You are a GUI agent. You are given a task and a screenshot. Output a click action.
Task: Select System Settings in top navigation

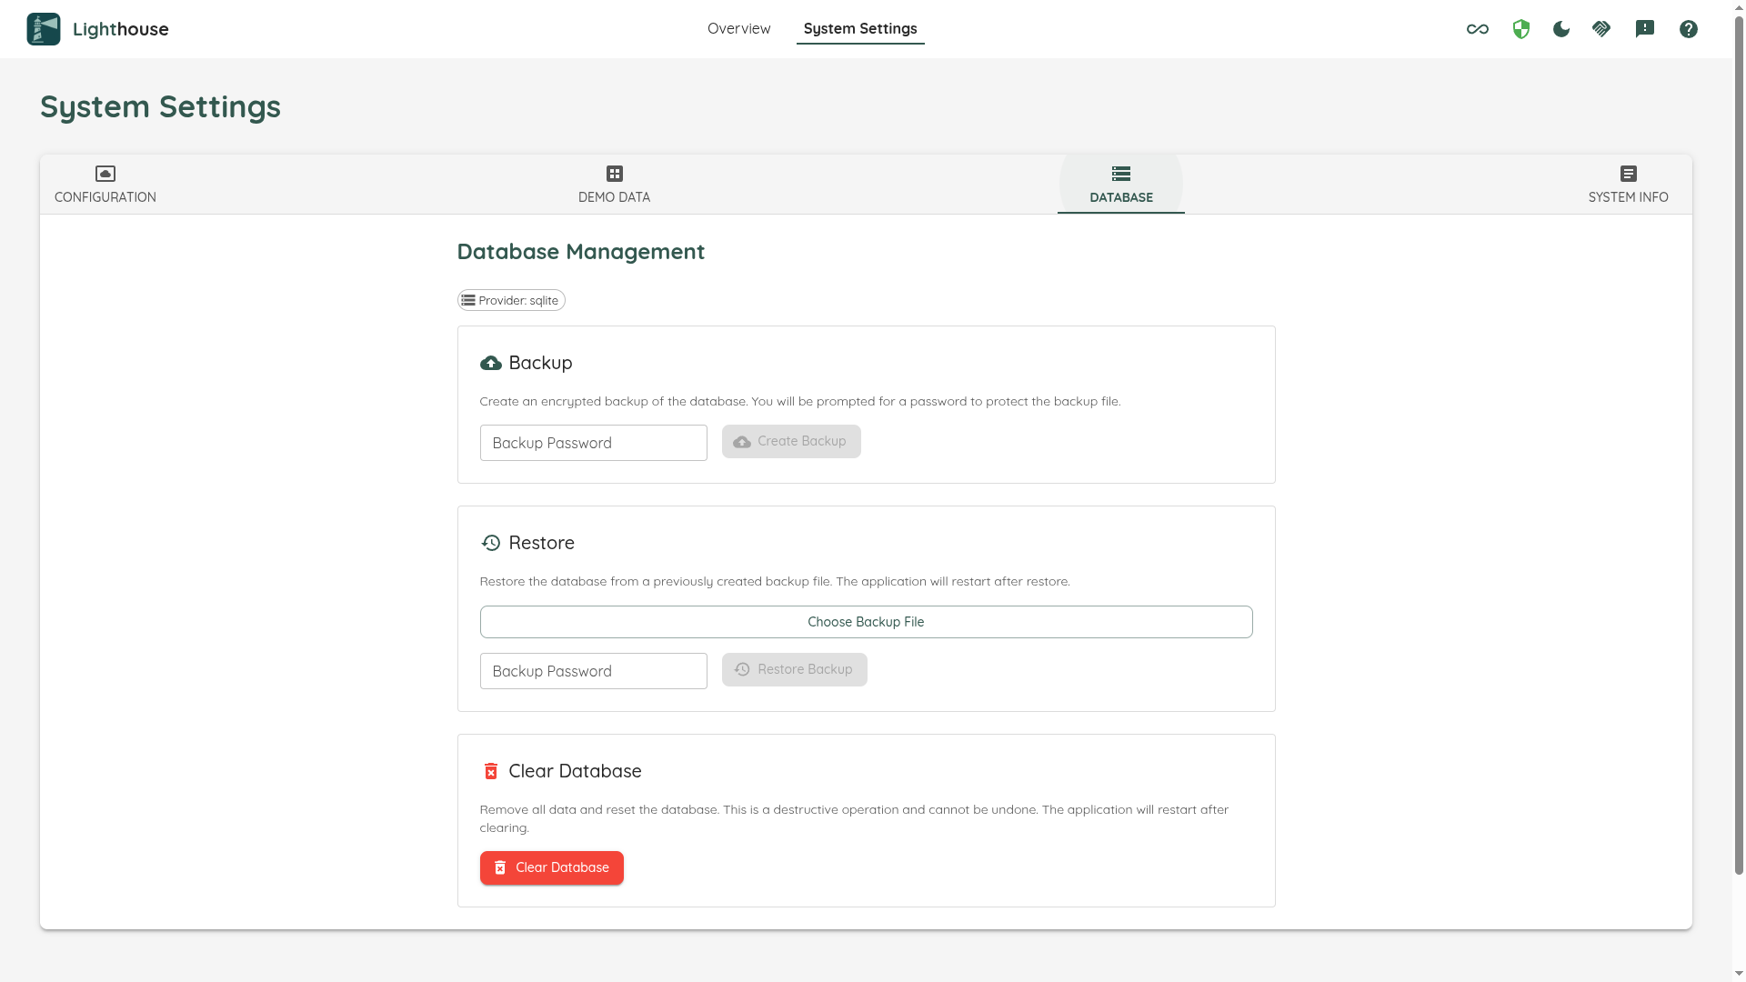860,29
